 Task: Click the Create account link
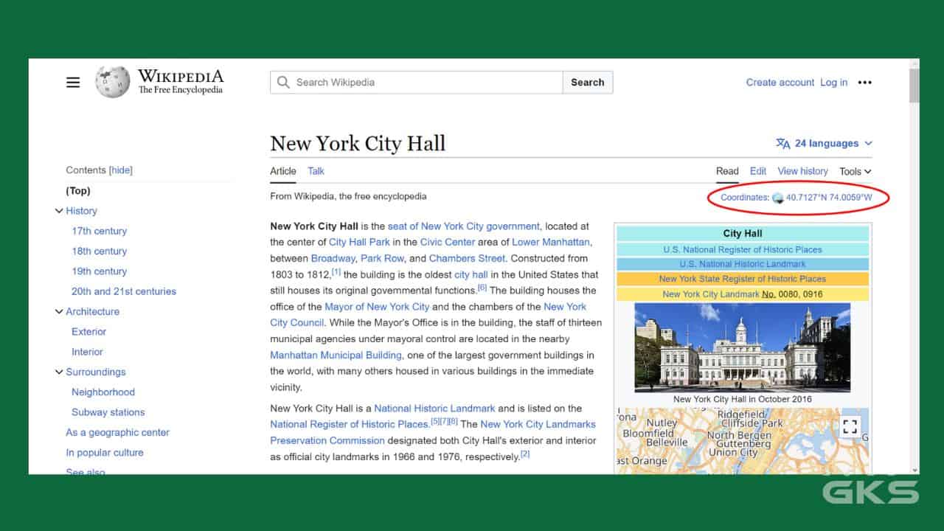(780, 83)
